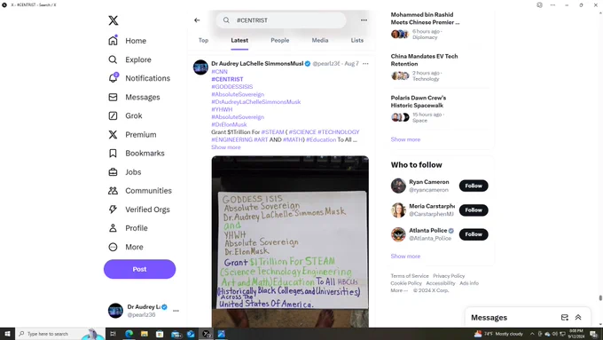603x340 pixels.
Task: Open the More circle icon
Action: coord(113,247)
